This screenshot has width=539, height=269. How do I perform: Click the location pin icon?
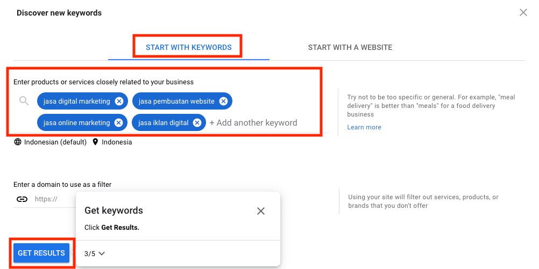[96, 142]
